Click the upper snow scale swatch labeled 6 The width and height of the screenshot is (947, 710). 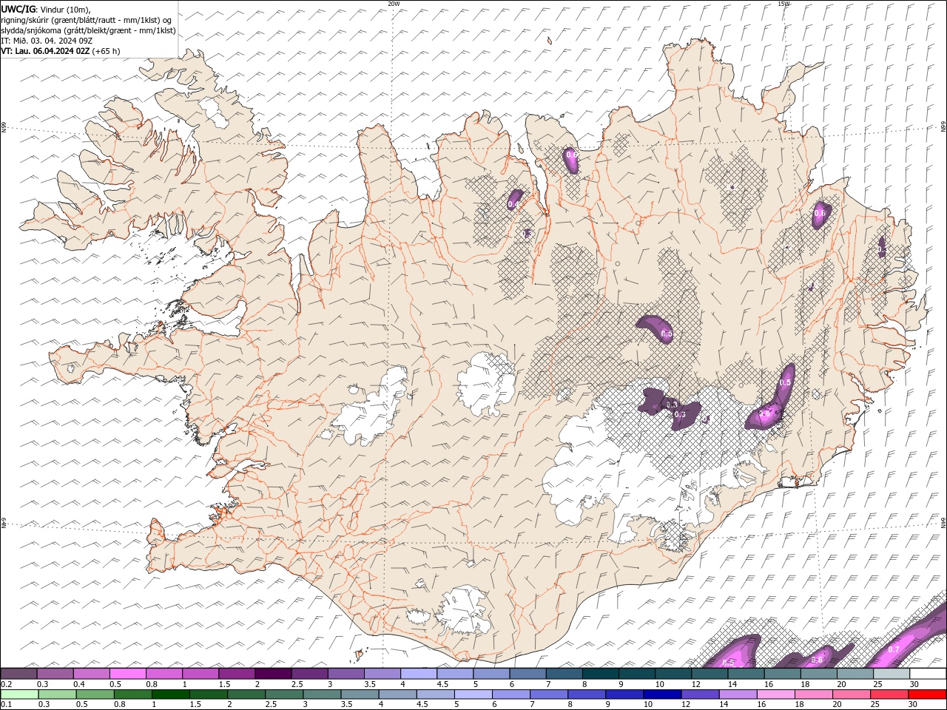tap(527, 674)
